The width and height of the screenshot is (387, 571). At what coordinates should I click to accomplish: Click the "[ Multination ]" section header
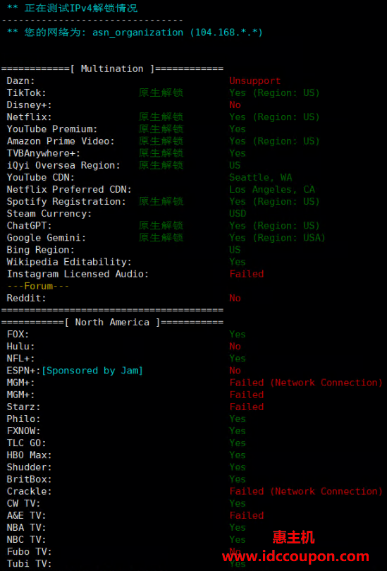click(x=112, y=69)
